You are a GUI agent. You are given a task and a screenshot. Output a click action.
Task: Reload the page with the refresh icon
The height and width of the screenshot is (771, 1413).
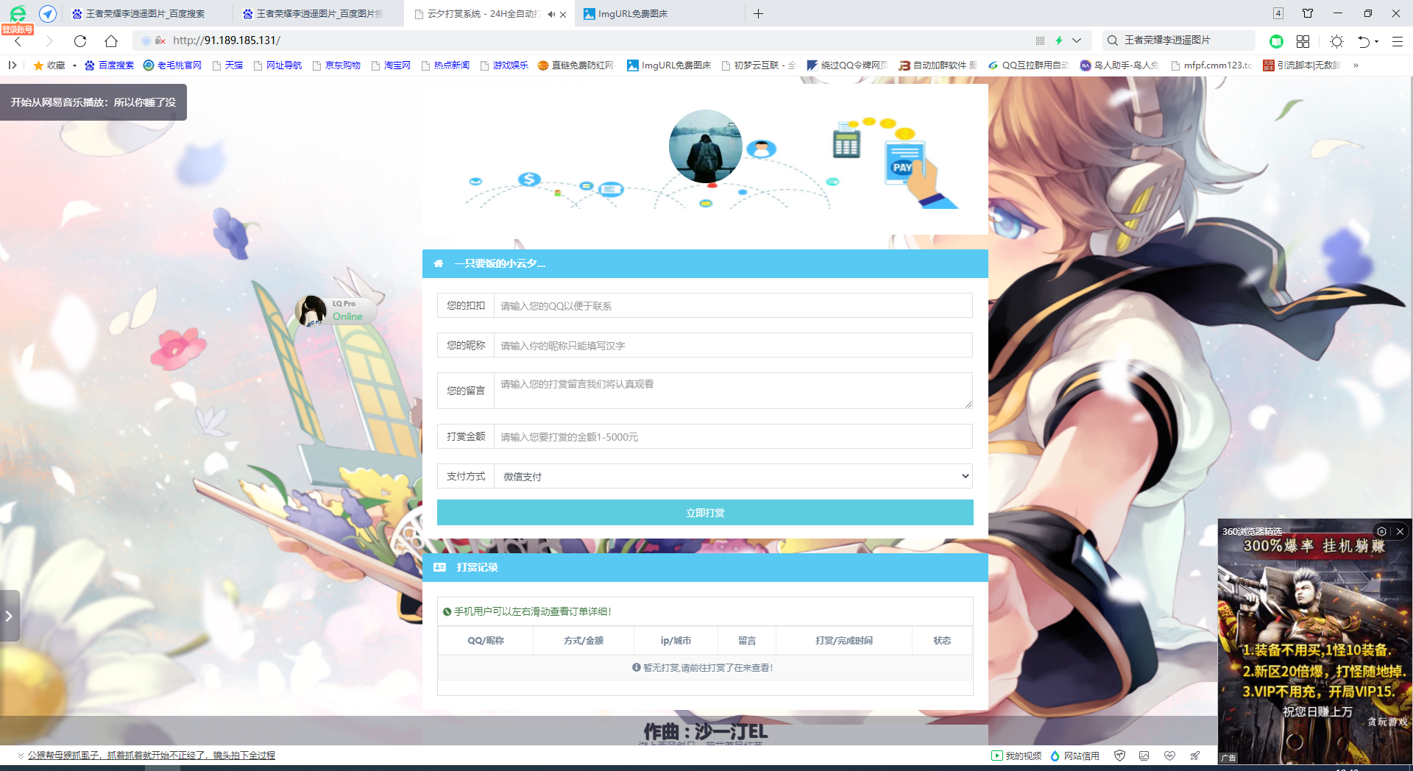[80, 41]
